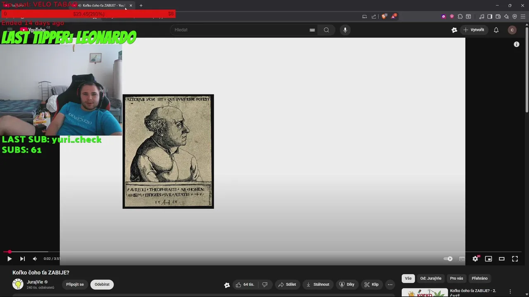The image size is (529, 297).
Task: Enable theater mode for the video
Action: (x=502, y=259)
